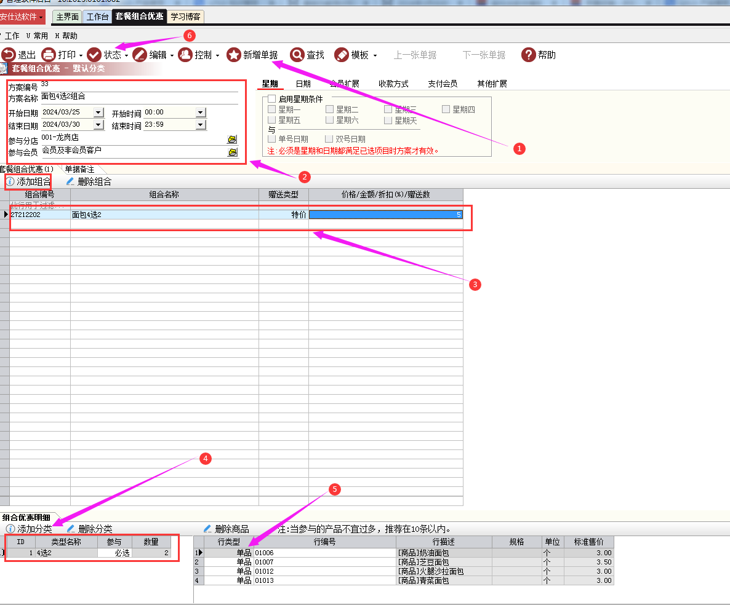Open the 支付会员 tab

pyautogui.click(x=443, y=84)
